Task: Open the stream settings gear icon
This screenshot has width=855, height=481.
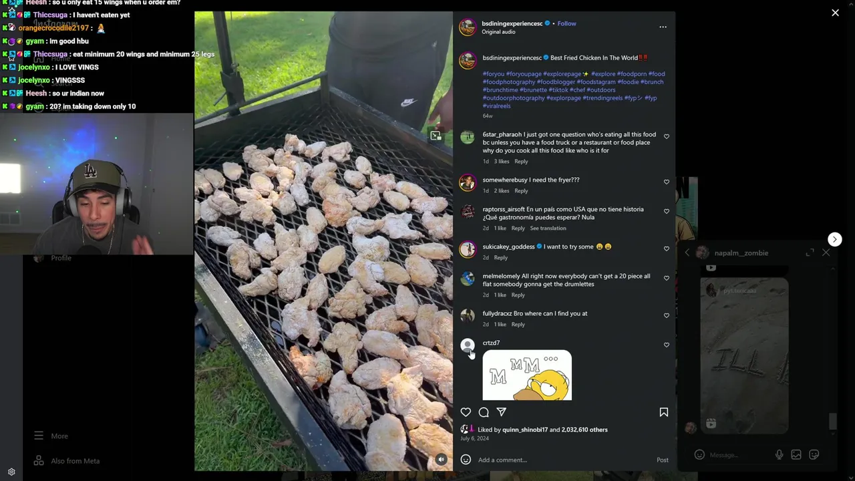Action: (11, 472)
